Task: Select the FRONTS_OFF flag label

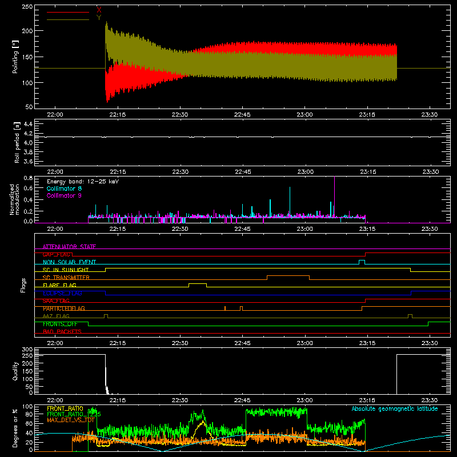Action: click(x=60, y=324)
